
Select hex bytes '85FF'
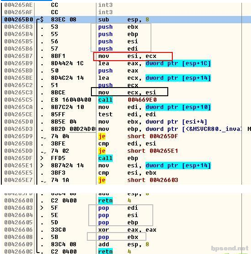58,114
